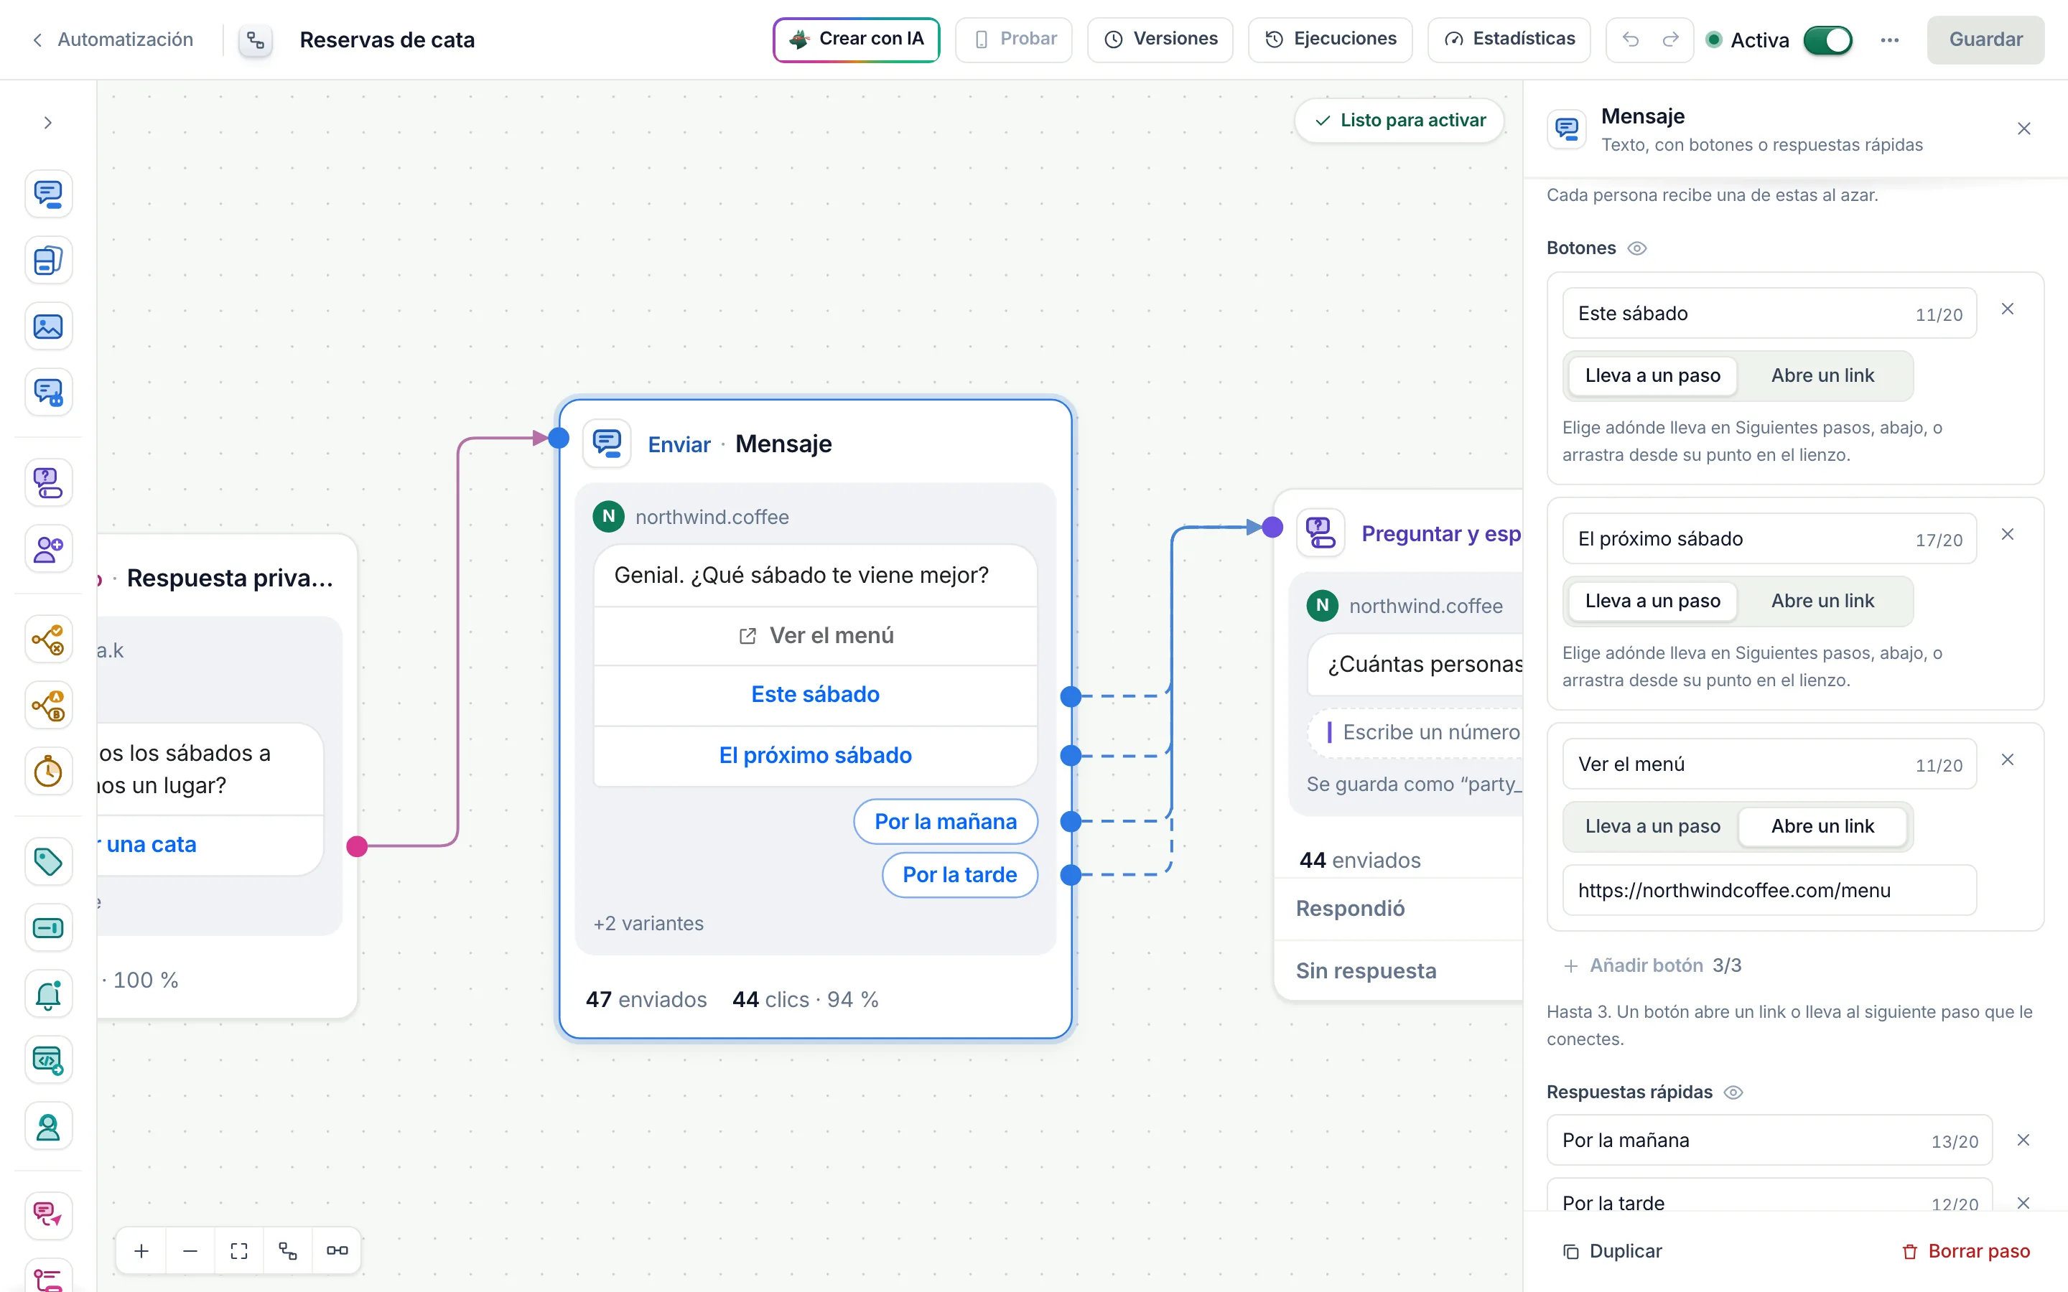Switch the Activa toggle off
The width and height of the screenshot is (2068, 1292).
pyautogui.click(x=1827, y=40)
